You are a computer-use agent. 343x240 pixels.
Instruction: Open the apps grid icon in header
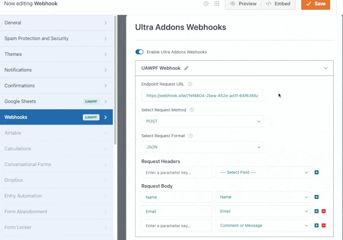pyautogui.click(x=217, y=4)
